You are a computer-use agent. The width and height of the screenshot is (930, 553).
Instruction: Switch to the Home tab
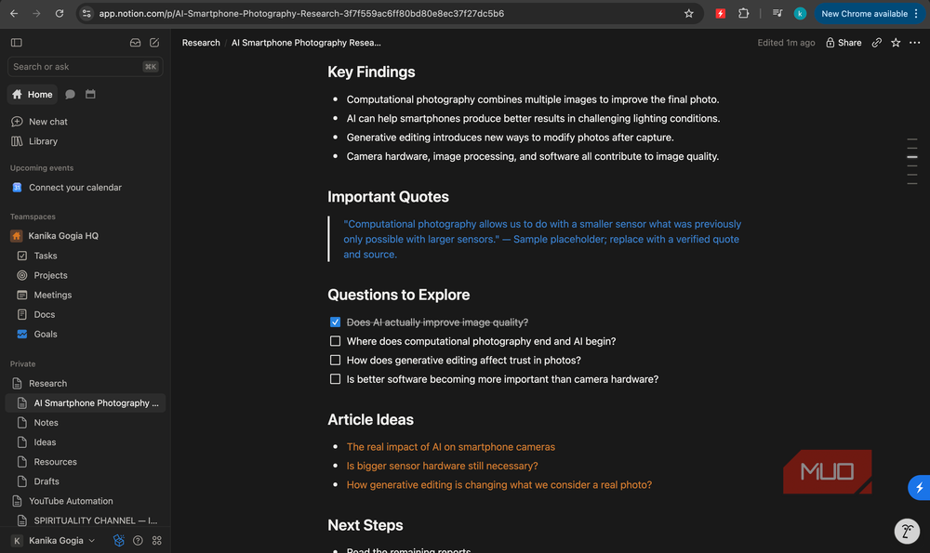[x=33, y=94]
